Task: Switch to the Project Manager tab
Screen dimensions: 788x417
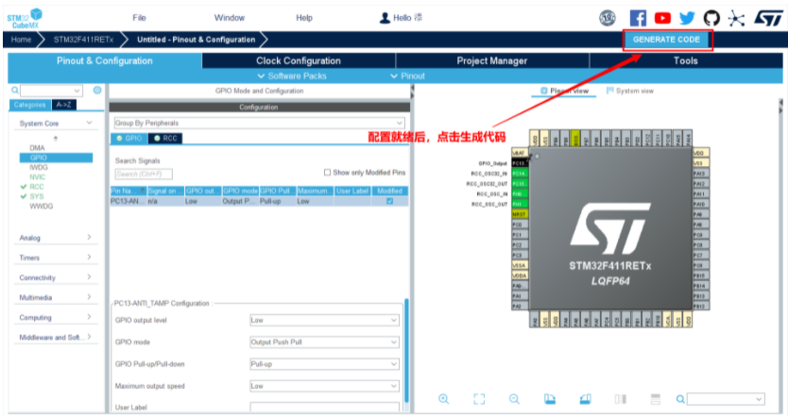Action: click(x=492, y=60)
